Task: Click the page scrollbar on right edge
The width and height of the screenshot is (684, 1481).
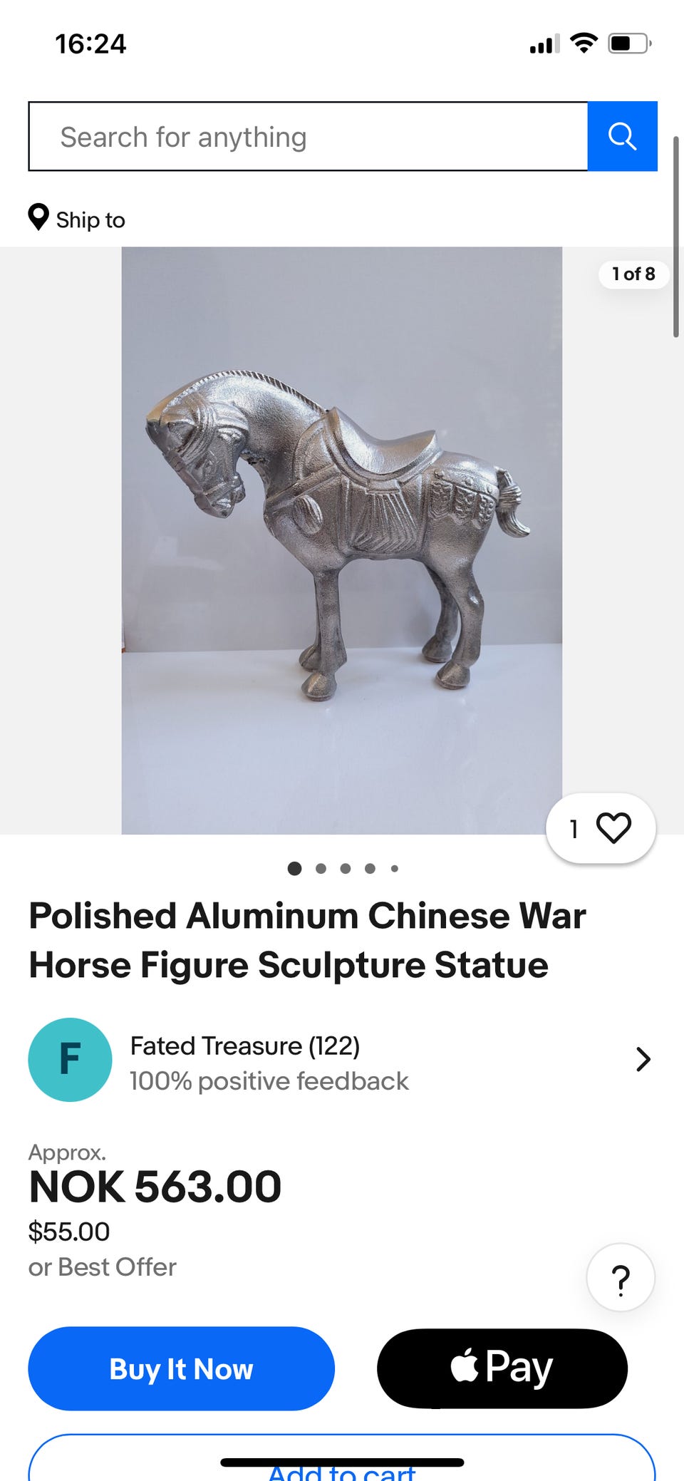Action: click(x=676, y=237)
